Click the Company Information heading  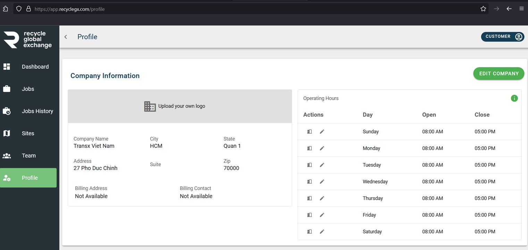pos(105,76)
